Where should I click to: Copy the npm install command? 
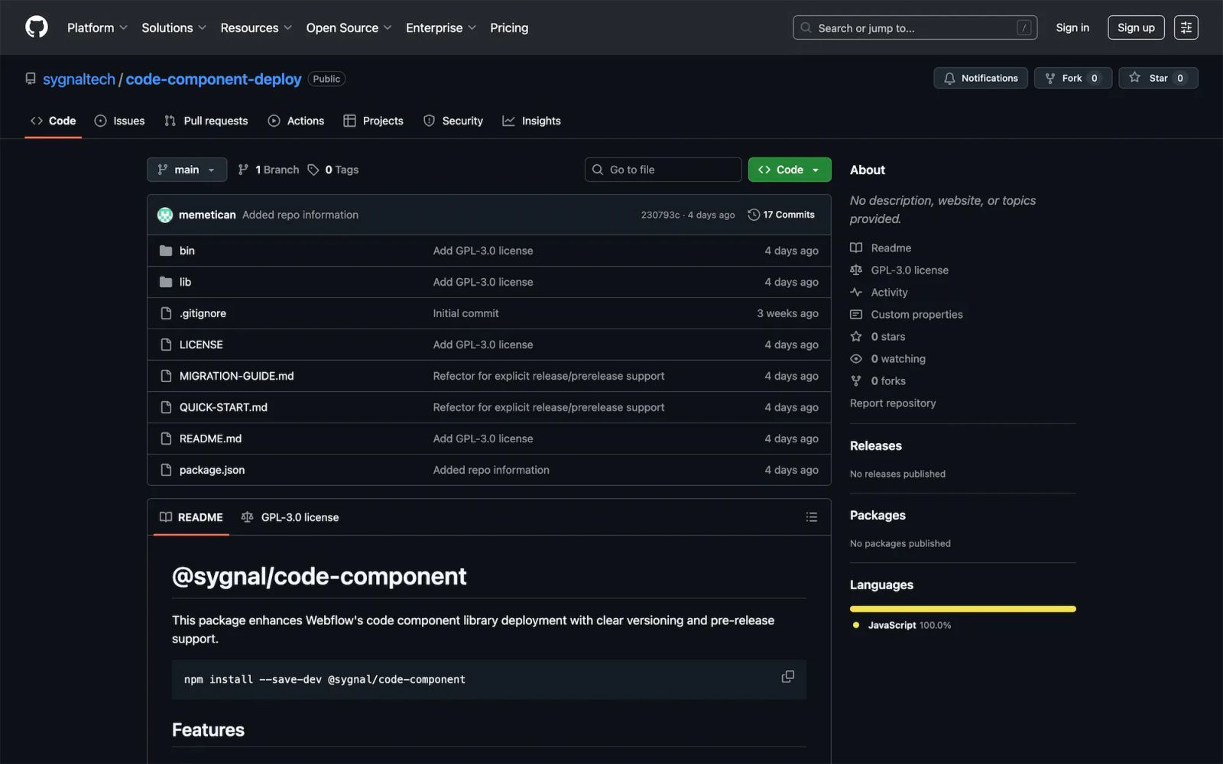(x=787, y=677)
